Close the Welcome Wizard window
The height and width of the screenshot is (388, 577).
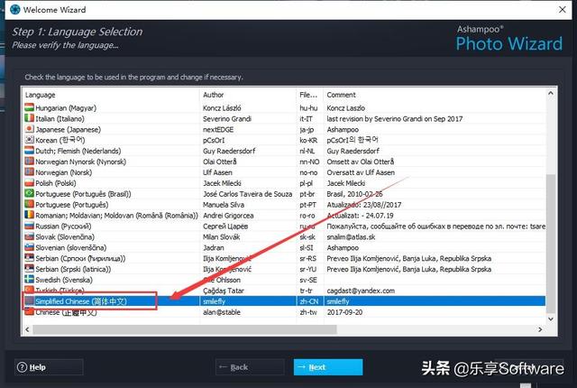pos(563,10)
